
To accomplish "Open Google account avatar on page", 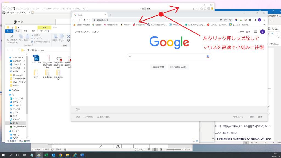I will [x=263, y=32].
